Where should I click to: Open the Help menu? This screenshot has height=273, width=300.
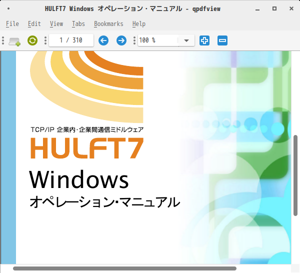pos(139,24)
